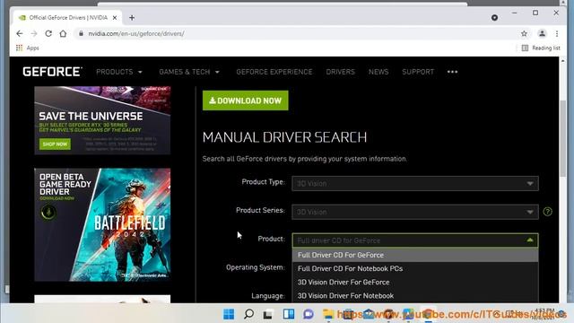Click the Download Now button

click(x=245, y=100)
